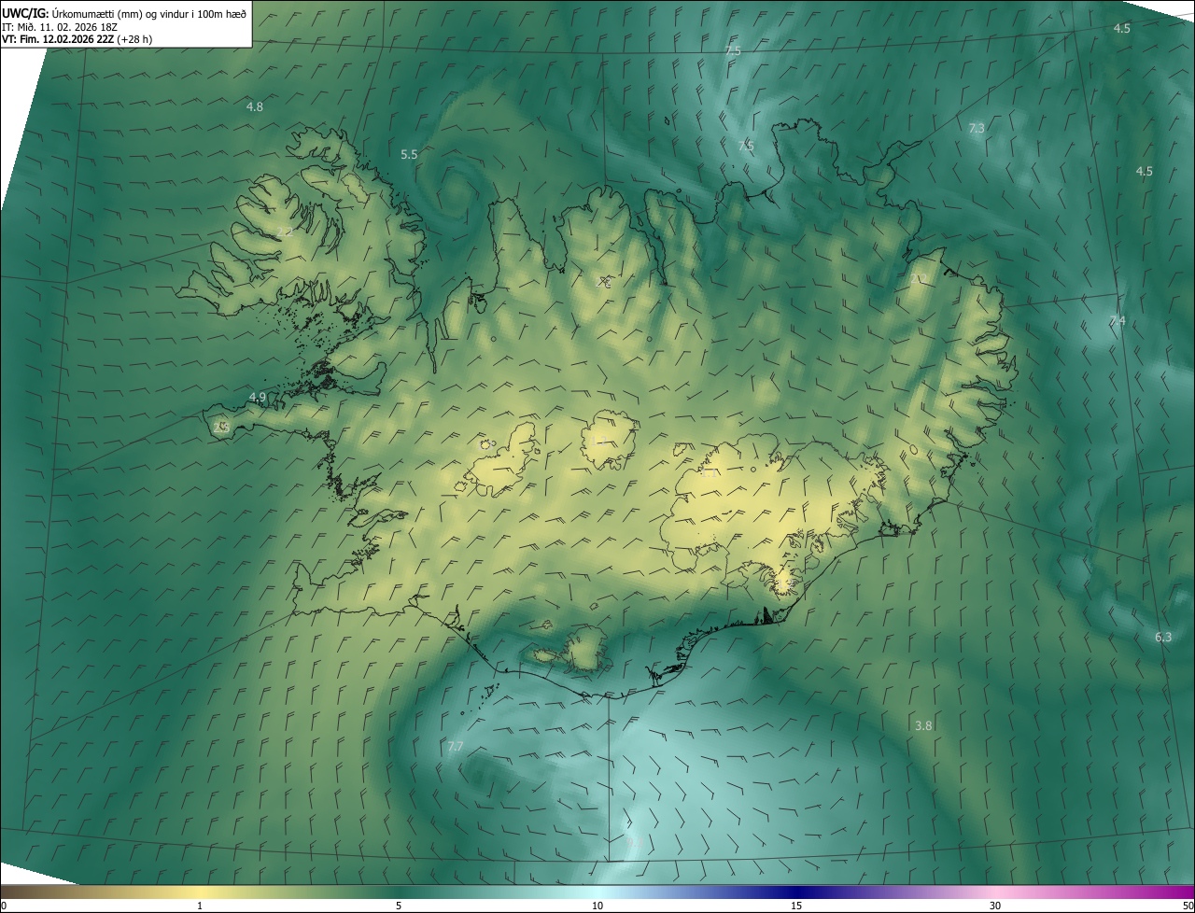Click the 4.9 value label in Breiðafjörður
Viewport: 1195px width, 913px height.
[x=257, y=398]
